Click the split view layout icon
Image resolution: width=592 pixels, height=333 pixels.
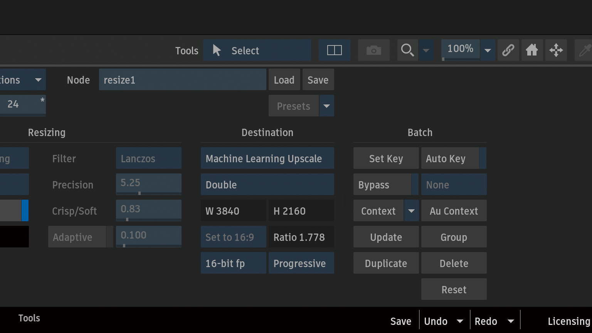(334, 50)
